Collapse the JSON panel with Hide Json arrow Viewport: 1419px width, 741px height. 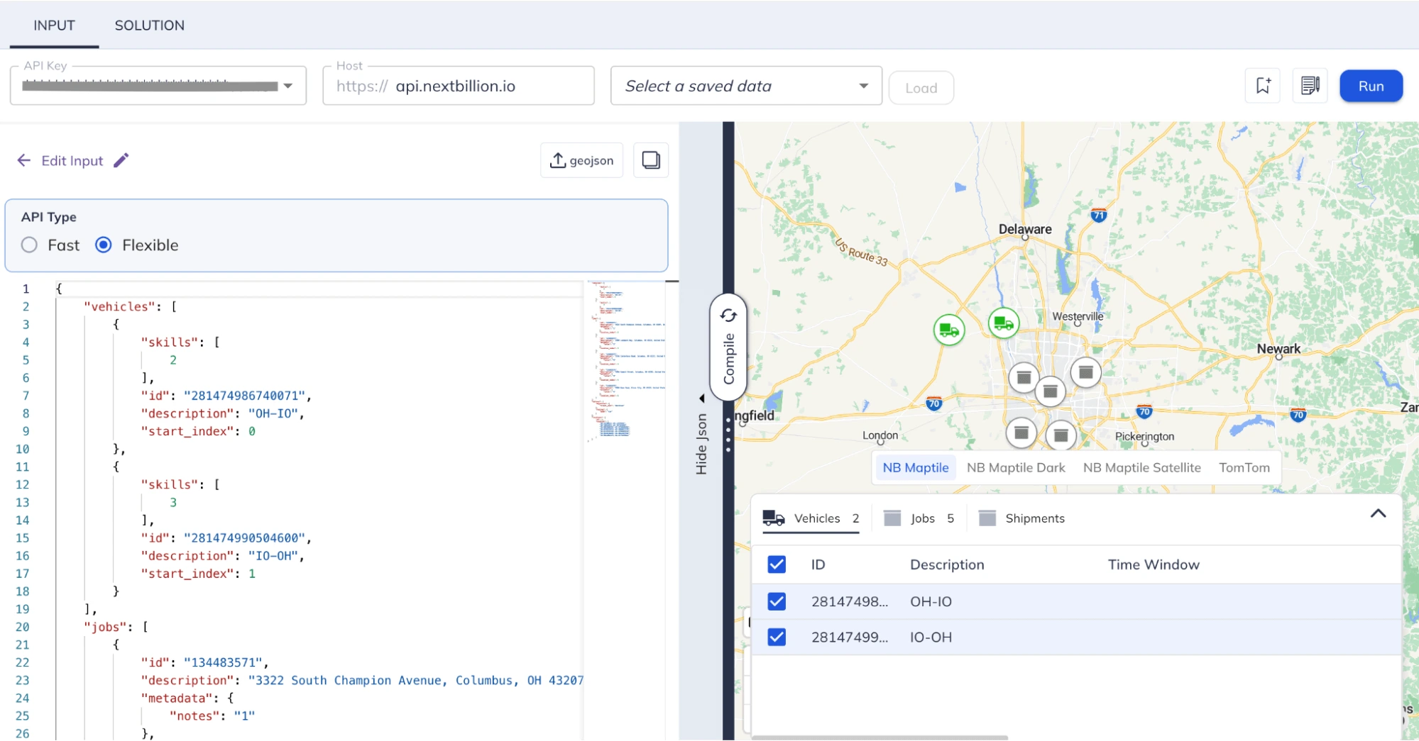(702, 398)
